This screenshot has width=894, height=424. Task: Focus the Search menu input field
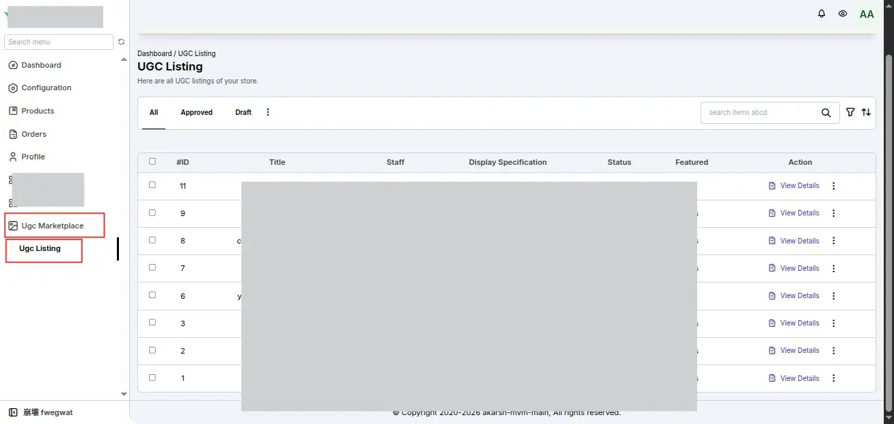[59, 42]
